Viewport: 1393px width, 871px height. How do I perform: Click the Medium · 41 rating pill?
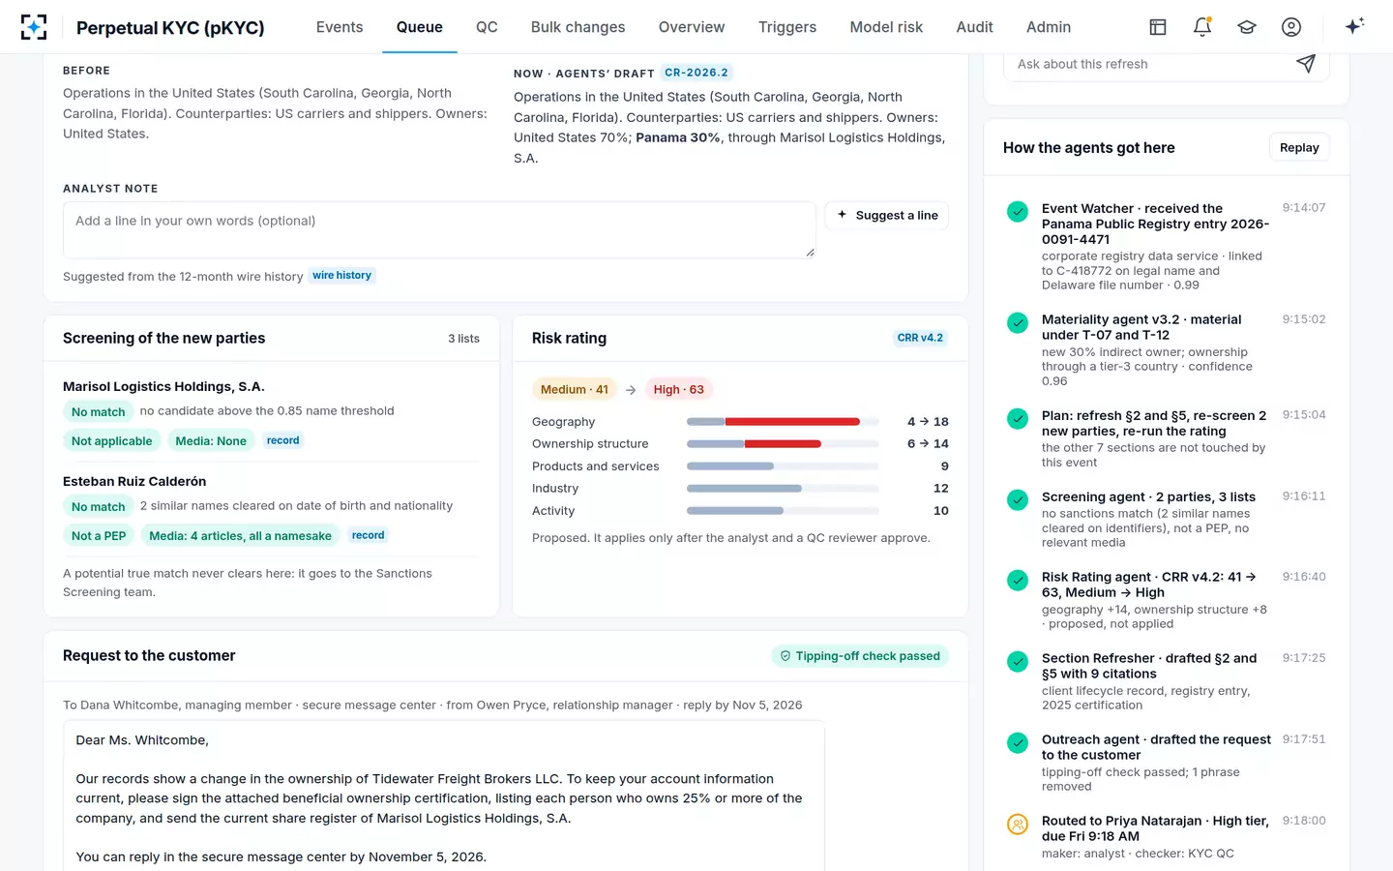pyautogui.click(x=575, y=390)
